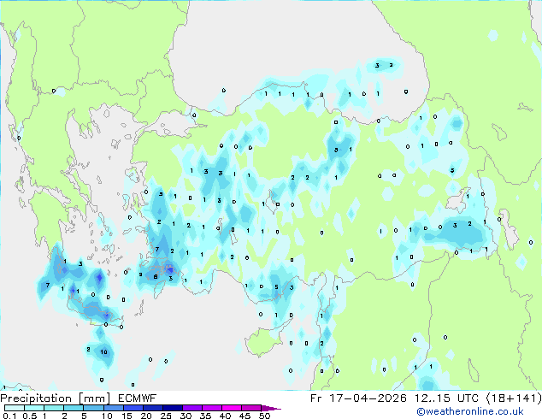Click the 40–45 mm magenta legend swatch
The image size is (542, 419).
click(232, 408)
